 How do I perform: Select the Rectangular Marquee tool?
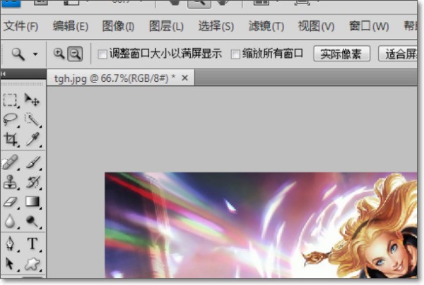[x=11, y=100]
